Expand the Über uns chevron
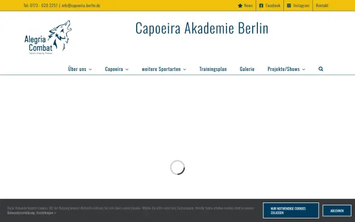 (x=90, y=69)
